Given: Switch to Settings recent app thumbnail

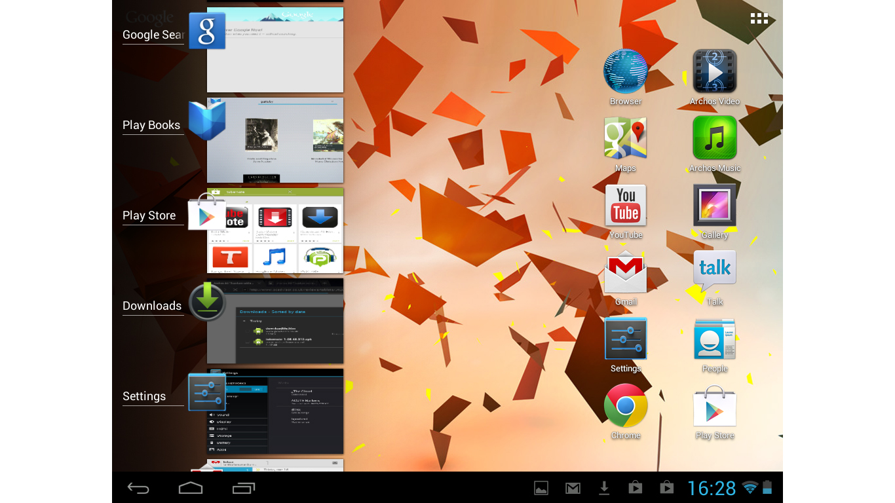Looking at the screenshot, I should coord(275,411).
